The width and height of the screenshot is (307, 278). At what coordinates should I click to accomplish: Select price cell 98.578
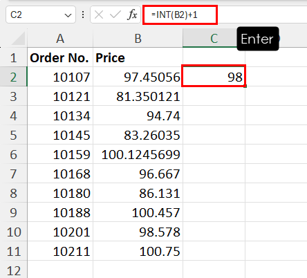(138, 232)
